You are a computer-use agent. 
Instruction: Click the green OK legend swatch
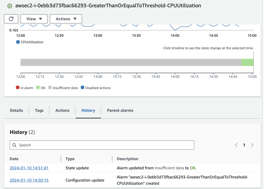pyautogui.click(x=38, y=88)
